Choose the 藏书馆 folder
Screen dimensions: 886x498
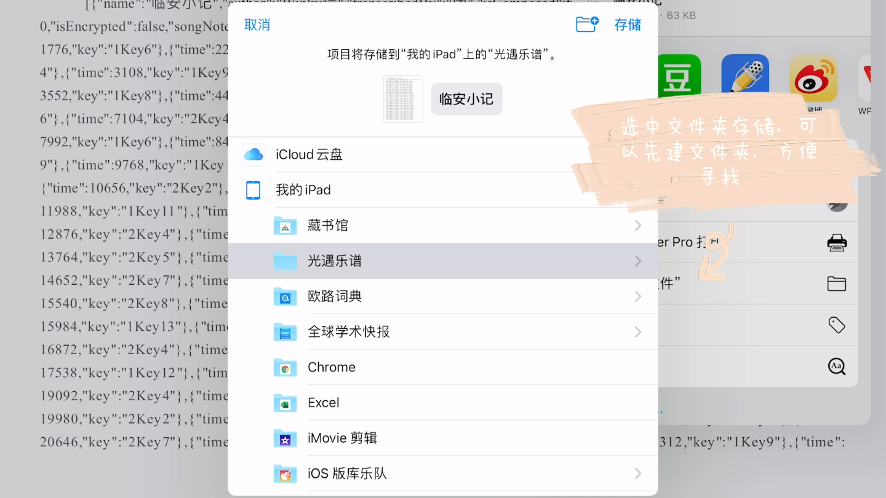click(x=443, y=226)
